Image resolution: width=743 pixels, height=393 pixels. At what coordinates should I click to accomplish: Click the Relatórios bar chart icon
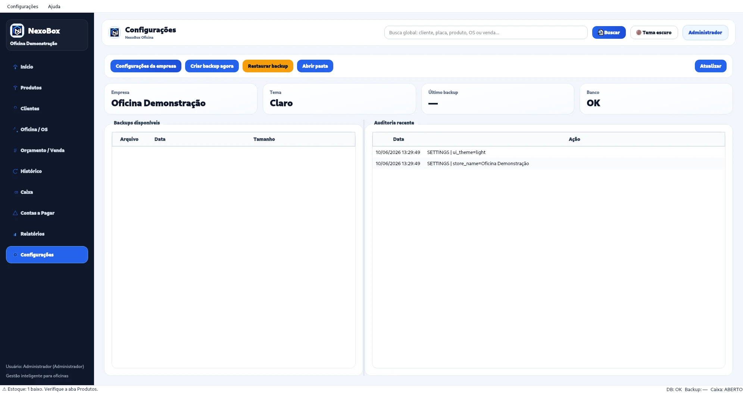[15, 234]
